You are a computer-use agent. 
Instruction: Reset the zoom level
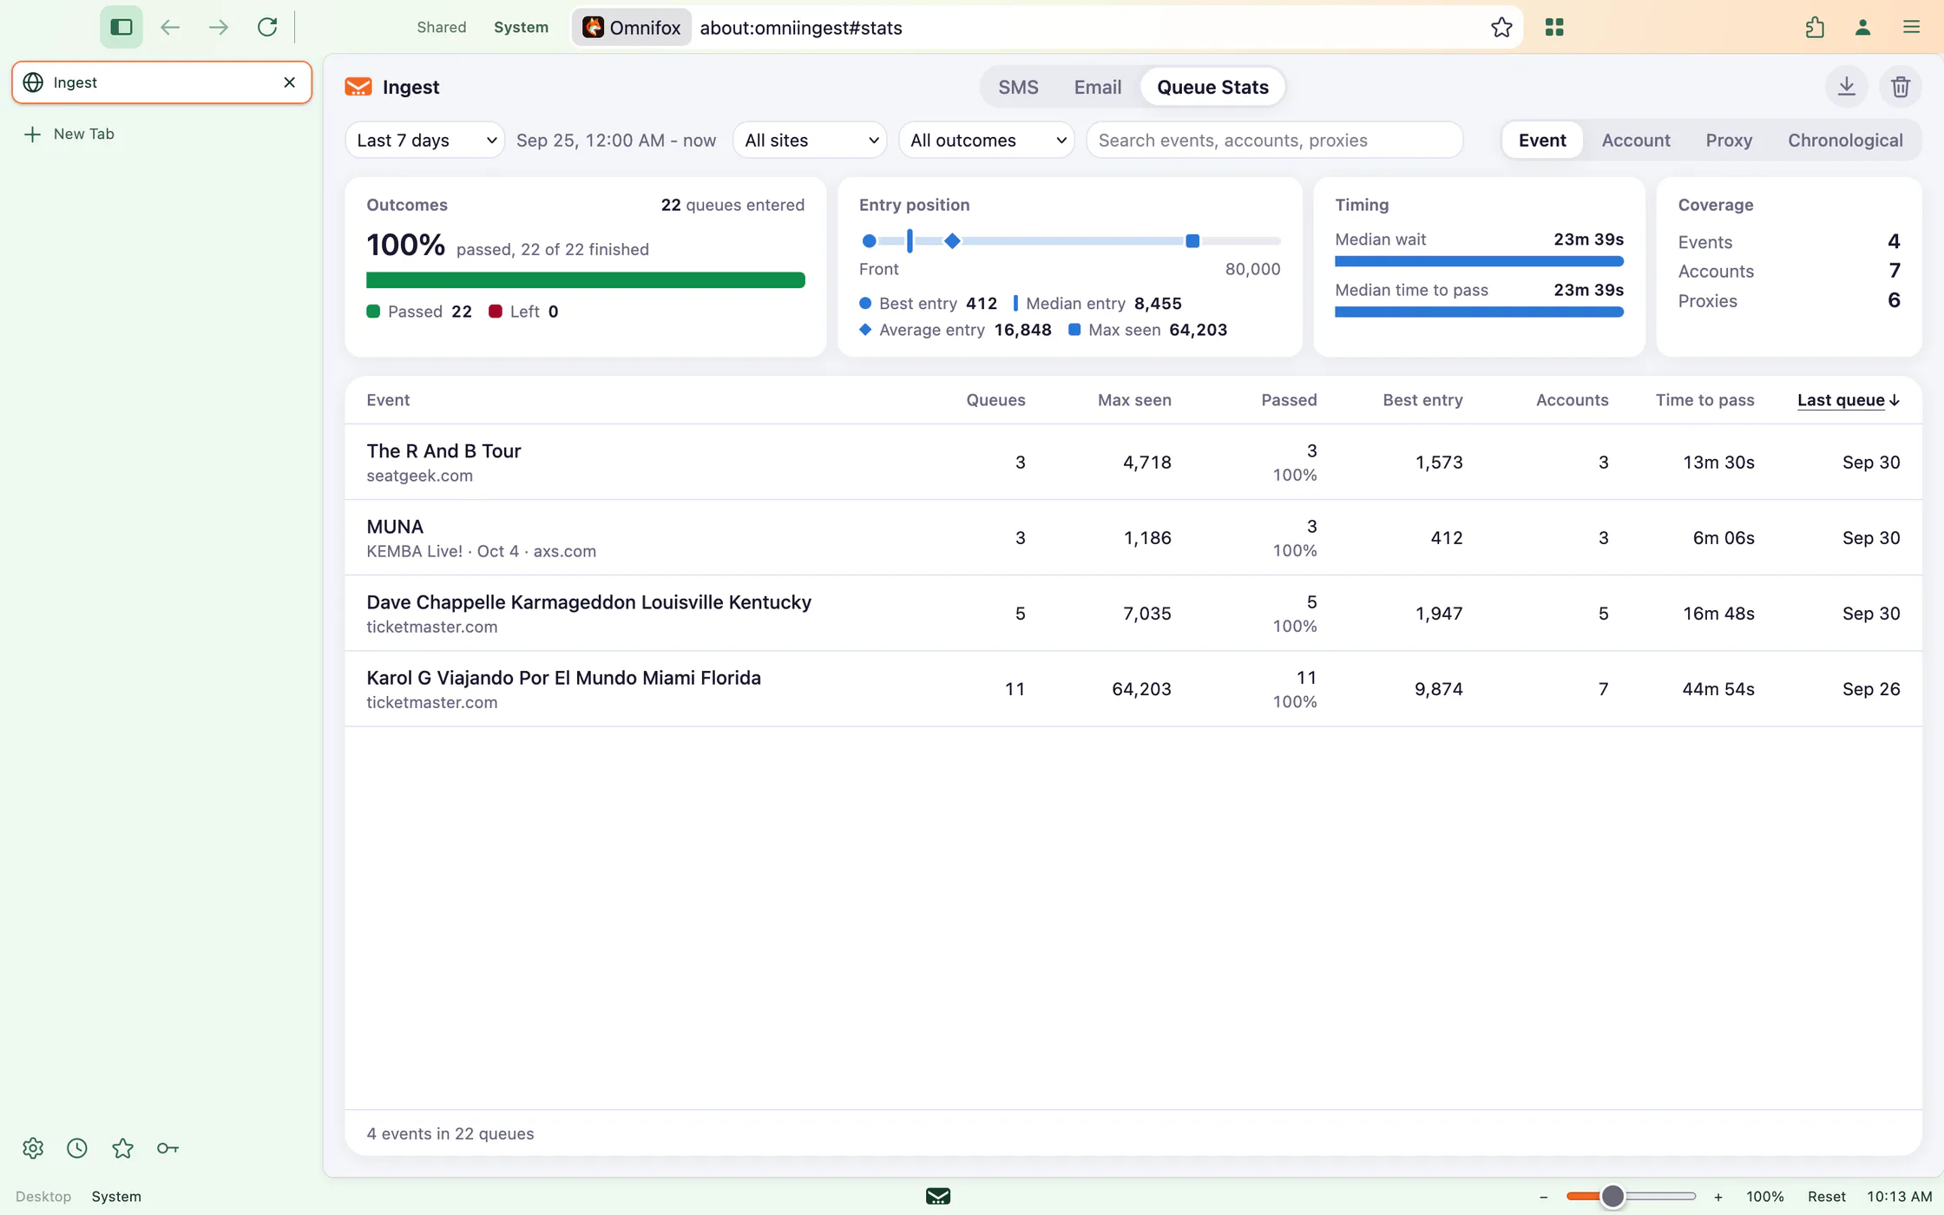[1826, 1196]
